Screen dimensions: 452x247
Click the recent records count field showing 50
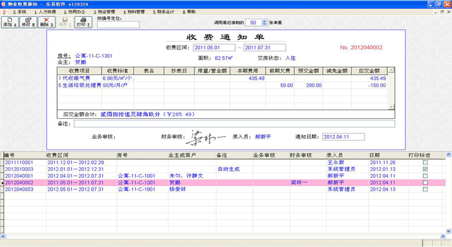click(x=253, y=22)
